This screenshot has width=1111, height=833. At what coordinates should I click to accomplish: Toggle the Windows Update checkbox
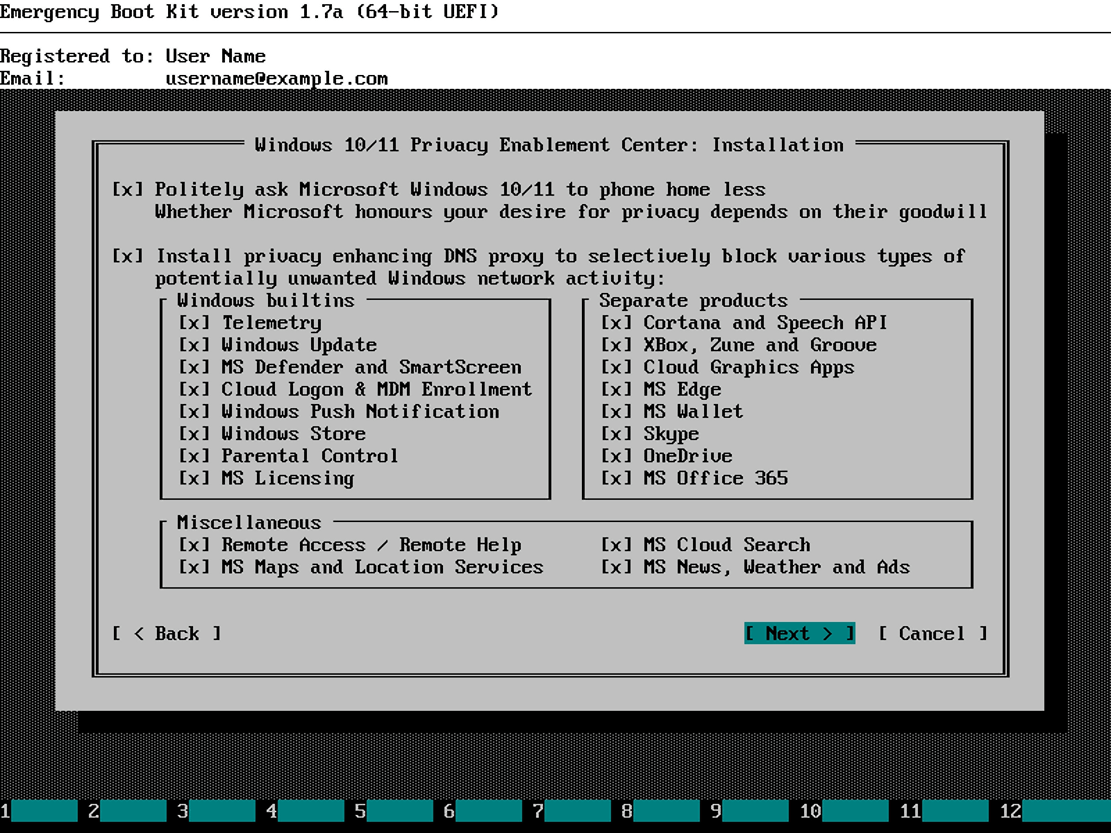tap(194, 345)
